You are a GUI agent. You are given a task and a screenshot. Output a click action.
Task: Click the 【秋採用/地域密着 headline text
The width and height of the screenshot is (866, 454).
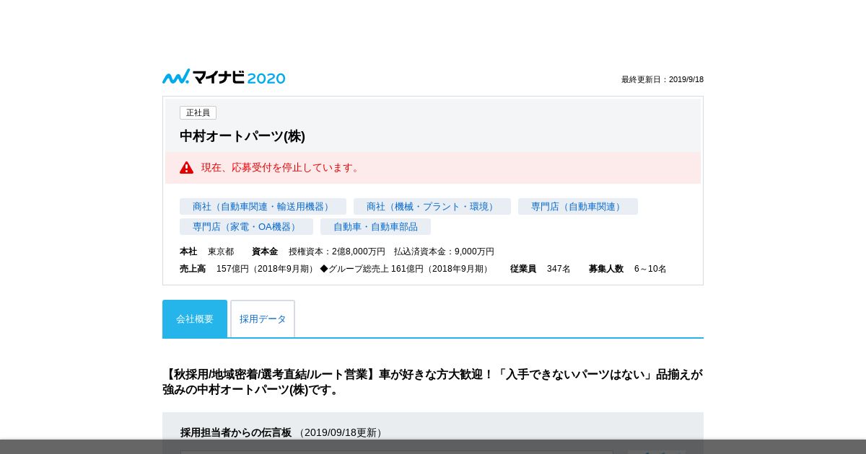[432, 382]
